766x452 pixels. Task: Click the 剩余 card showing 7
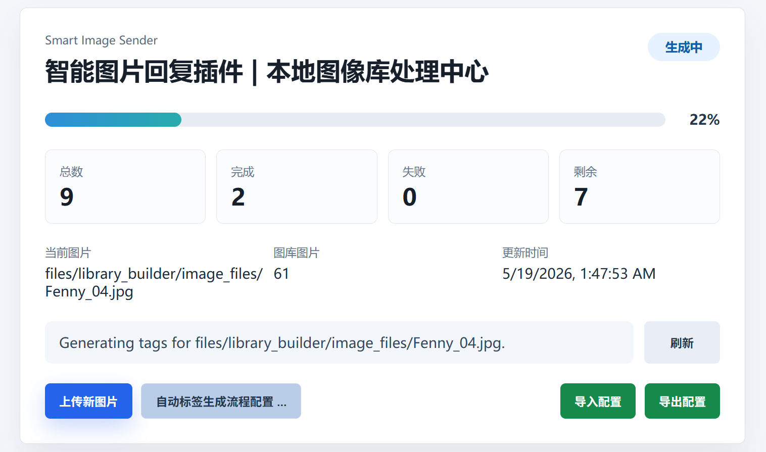(639, 186)
